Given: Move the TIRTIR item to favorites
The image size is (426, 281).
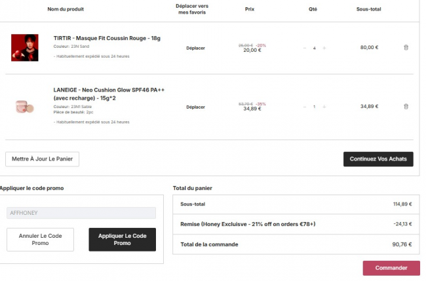Looking at the screenshot, I should coord(195,48).
